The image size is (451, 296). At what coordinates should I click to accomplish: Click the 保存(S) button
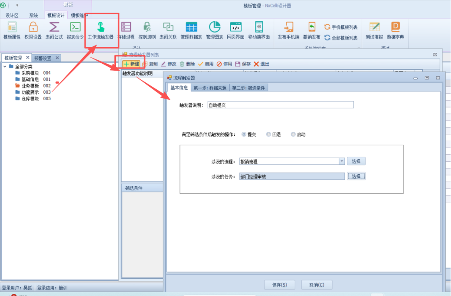[279, 285]
